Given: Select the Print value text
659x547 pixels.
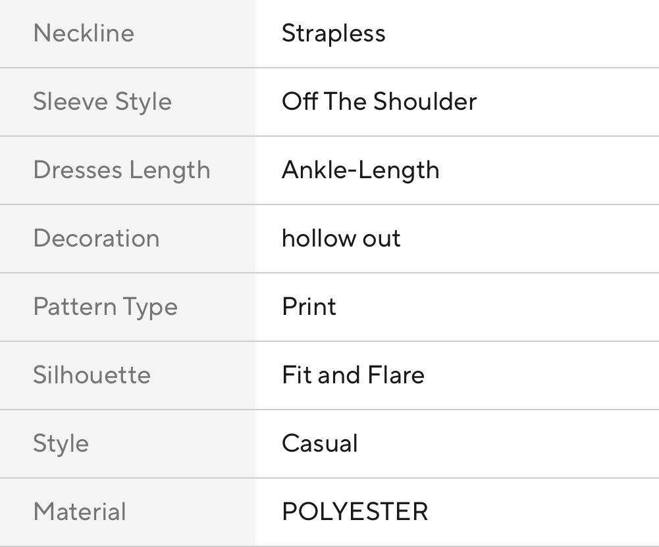Looking at the screenshot, I should [x=309, y=306].
